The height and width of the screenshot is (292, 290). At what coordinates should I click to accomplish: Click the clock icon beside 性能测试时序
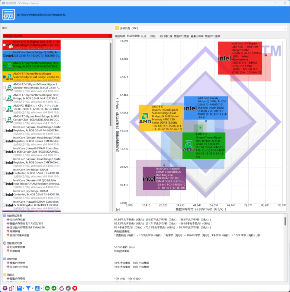tap(5, 243)
